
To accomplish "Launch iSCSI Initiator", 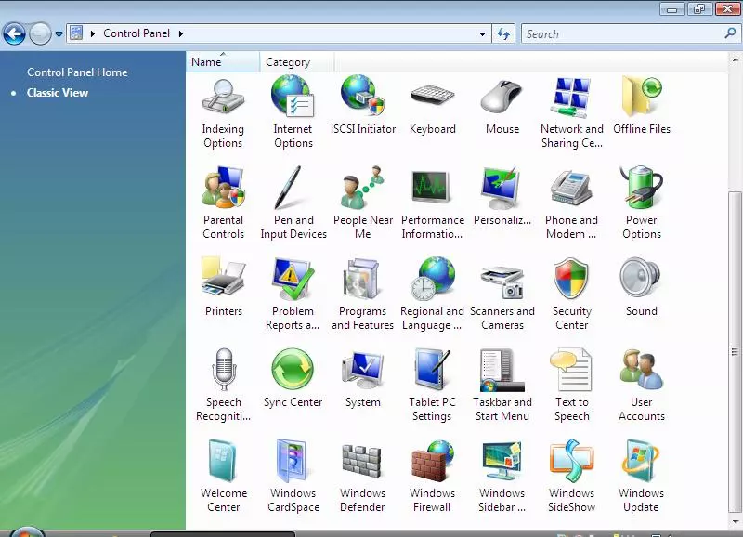I will tap(362, 107).
